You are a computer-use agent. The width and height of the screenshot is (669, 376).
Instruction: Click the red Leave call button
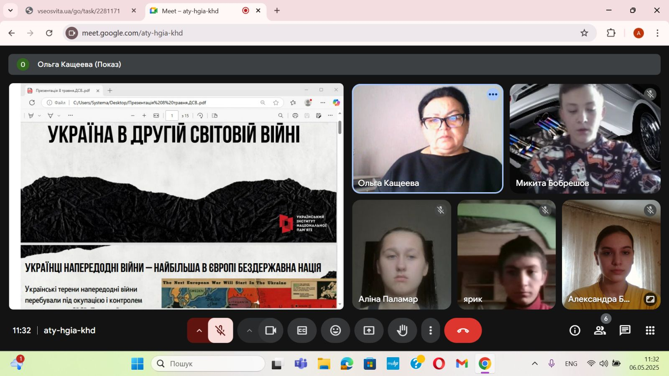pyautogui.click(x=462, y=330)
